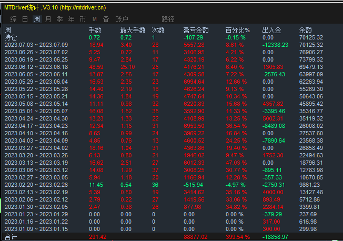
Task: Click the MTDriver统计 title with mtdriver.cn link
Action: (55, 8)
